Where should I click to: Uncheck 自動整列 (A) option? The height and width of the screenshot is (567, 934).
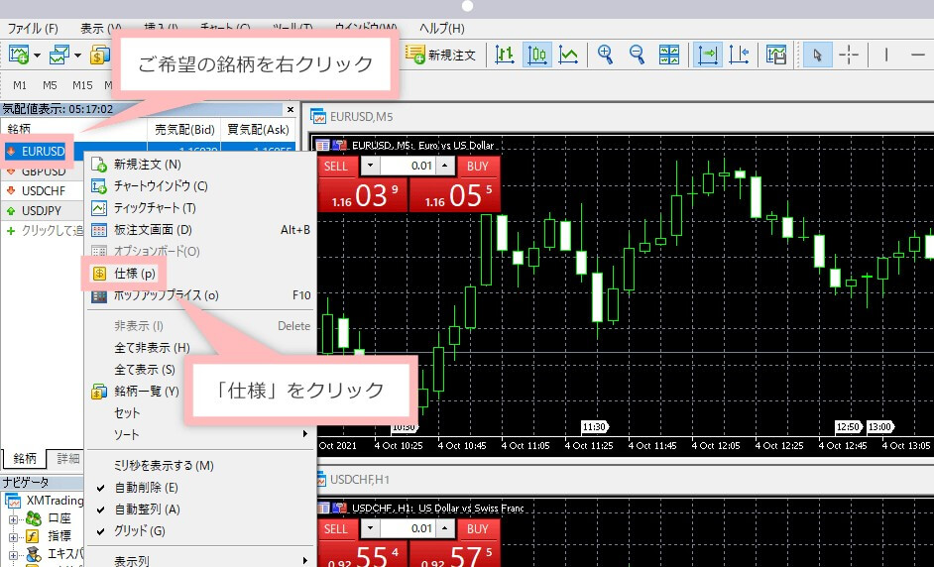(101, 510)
